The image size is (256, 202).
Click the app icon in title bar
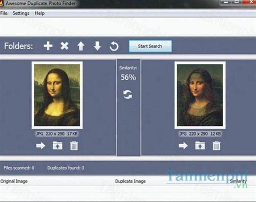click(2, 4)
